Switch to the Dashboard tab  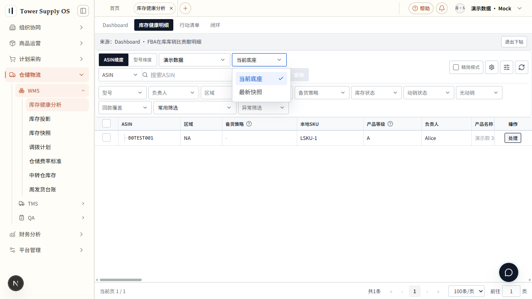115,25
